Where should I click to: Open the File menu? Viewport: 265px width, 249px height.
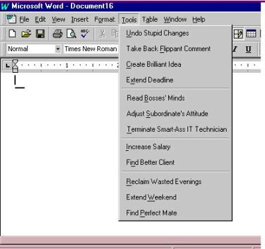pyautogui.click(x=24, y=19)
